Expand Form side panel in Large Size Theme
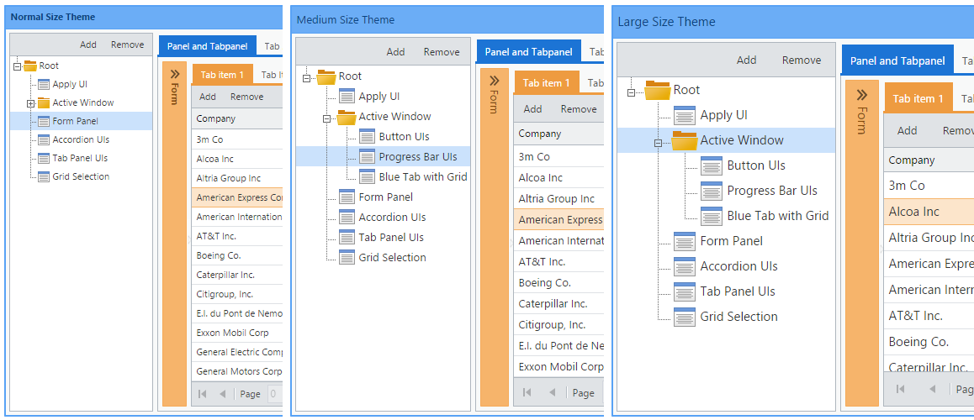 pyautogui.click(x=861, y=95)
